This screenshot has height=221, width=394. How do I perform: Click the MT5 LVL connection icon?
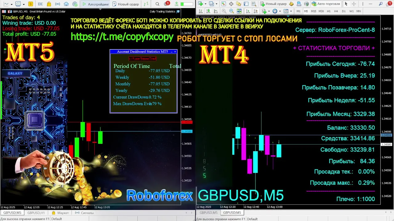point(176,4)
